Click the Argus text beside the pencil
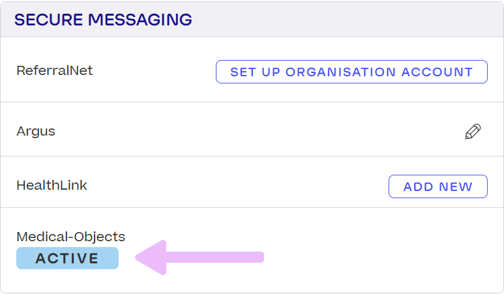The image size is (504, 294). pos(36,132)
